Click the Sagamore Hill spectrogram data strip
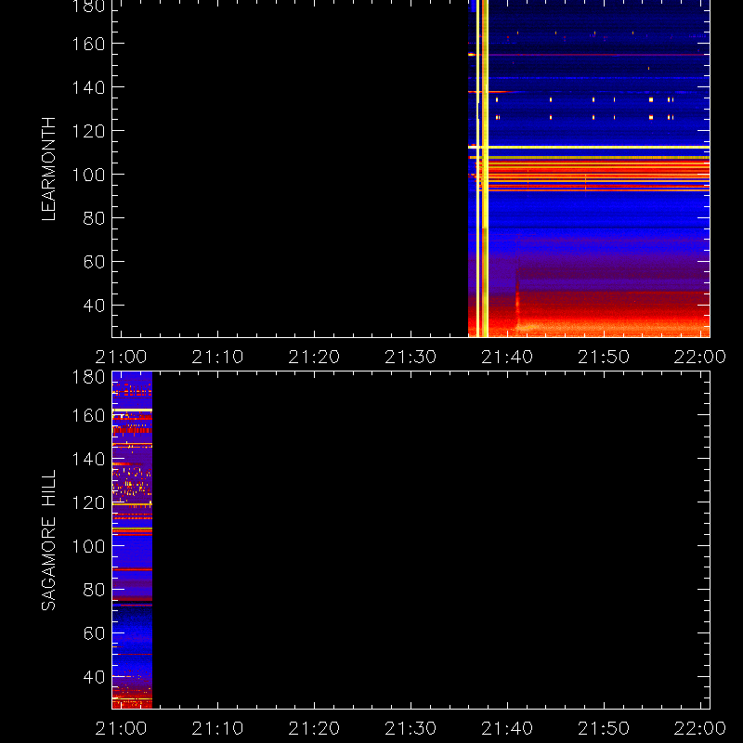 pyautogui.click(x=132, y=541)
